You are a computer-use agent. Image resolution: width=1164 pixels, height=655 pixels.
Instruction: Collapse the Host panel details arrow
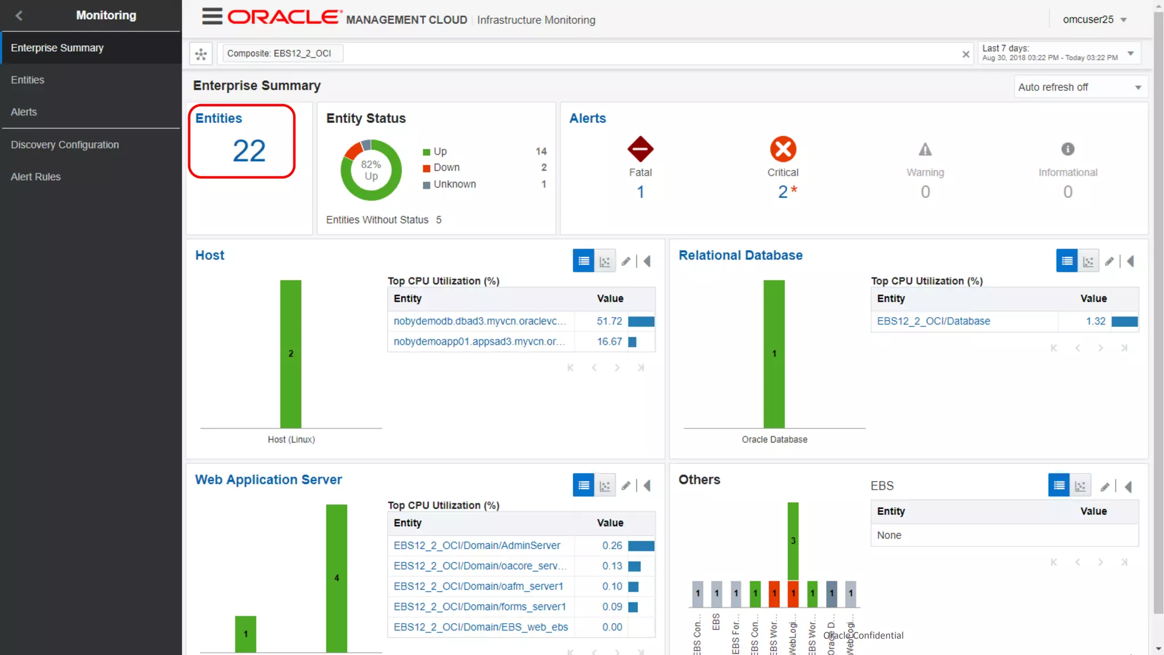coord(647,262)
